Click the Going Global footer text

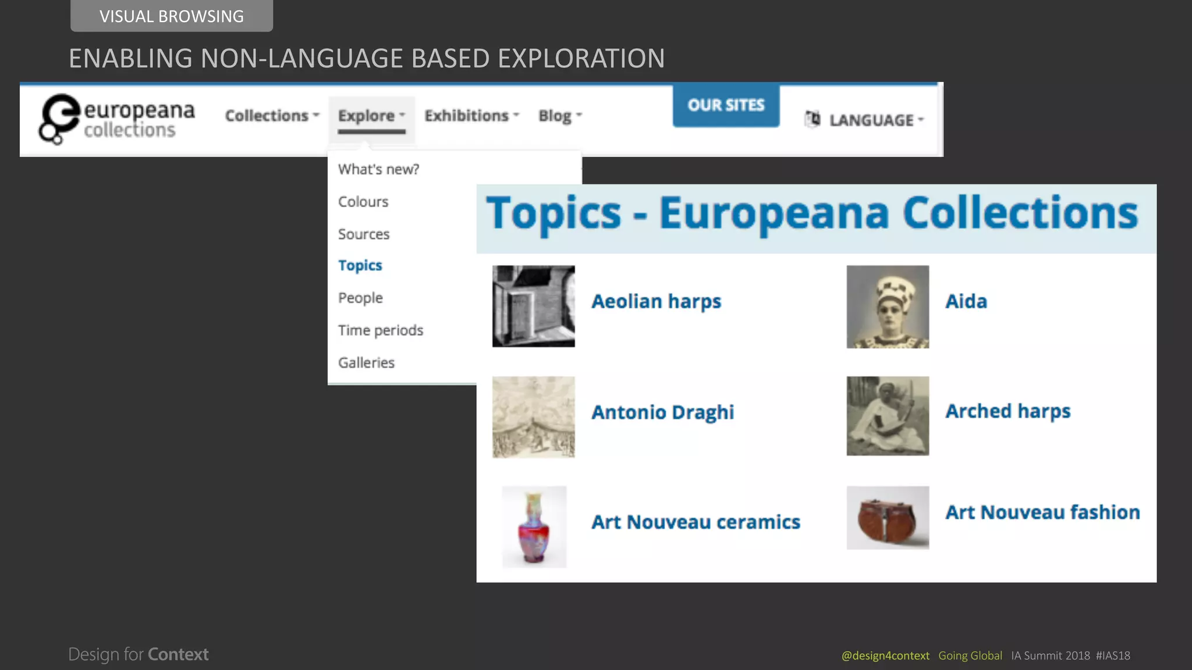click(970, 655)
